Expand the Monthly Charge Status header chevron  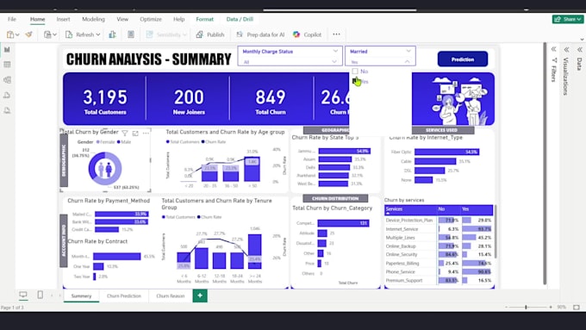pos(335,51)
